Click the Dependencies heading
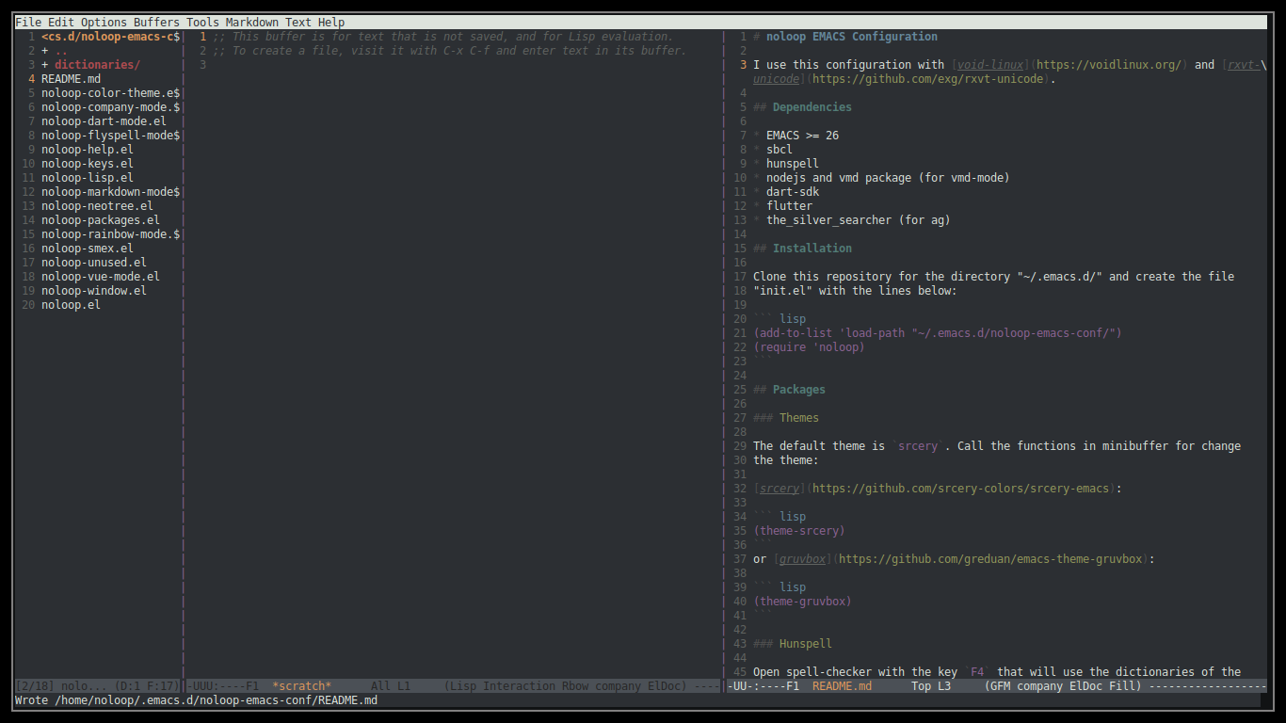 812,107
